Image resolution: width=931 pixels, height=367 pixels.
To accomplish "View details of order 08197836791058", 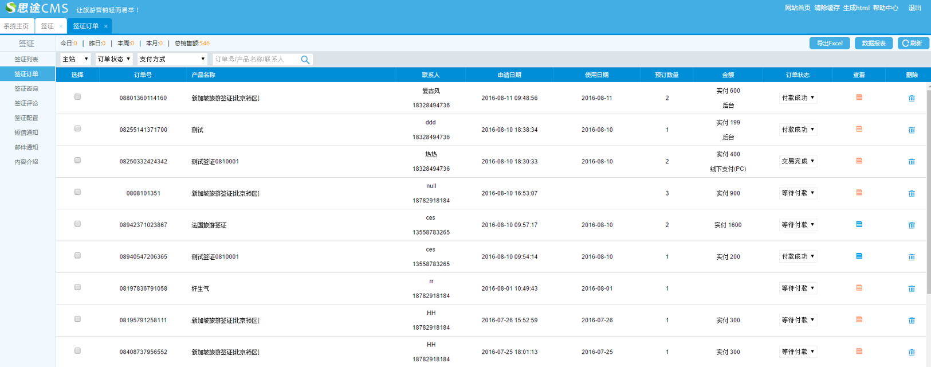I will point(859,288).
